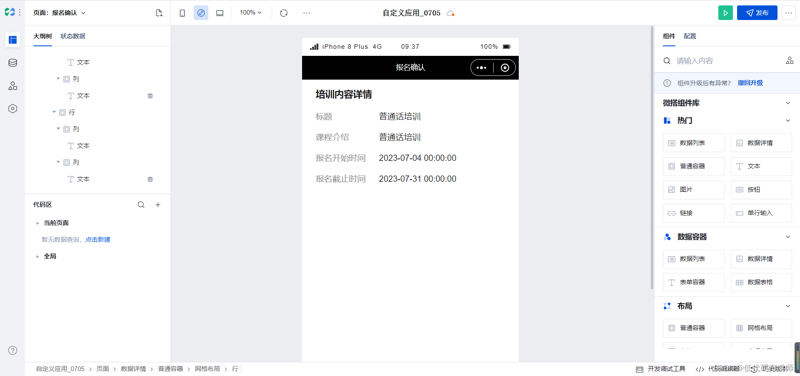This screenshot has width=800, height=376.
Task: Run preview with green play button
Action: click(725, 13)
